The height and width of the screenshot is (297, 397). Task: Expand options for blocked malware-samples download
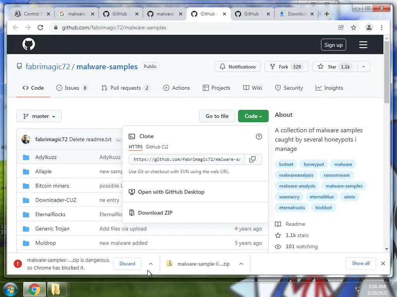(151, 264)
